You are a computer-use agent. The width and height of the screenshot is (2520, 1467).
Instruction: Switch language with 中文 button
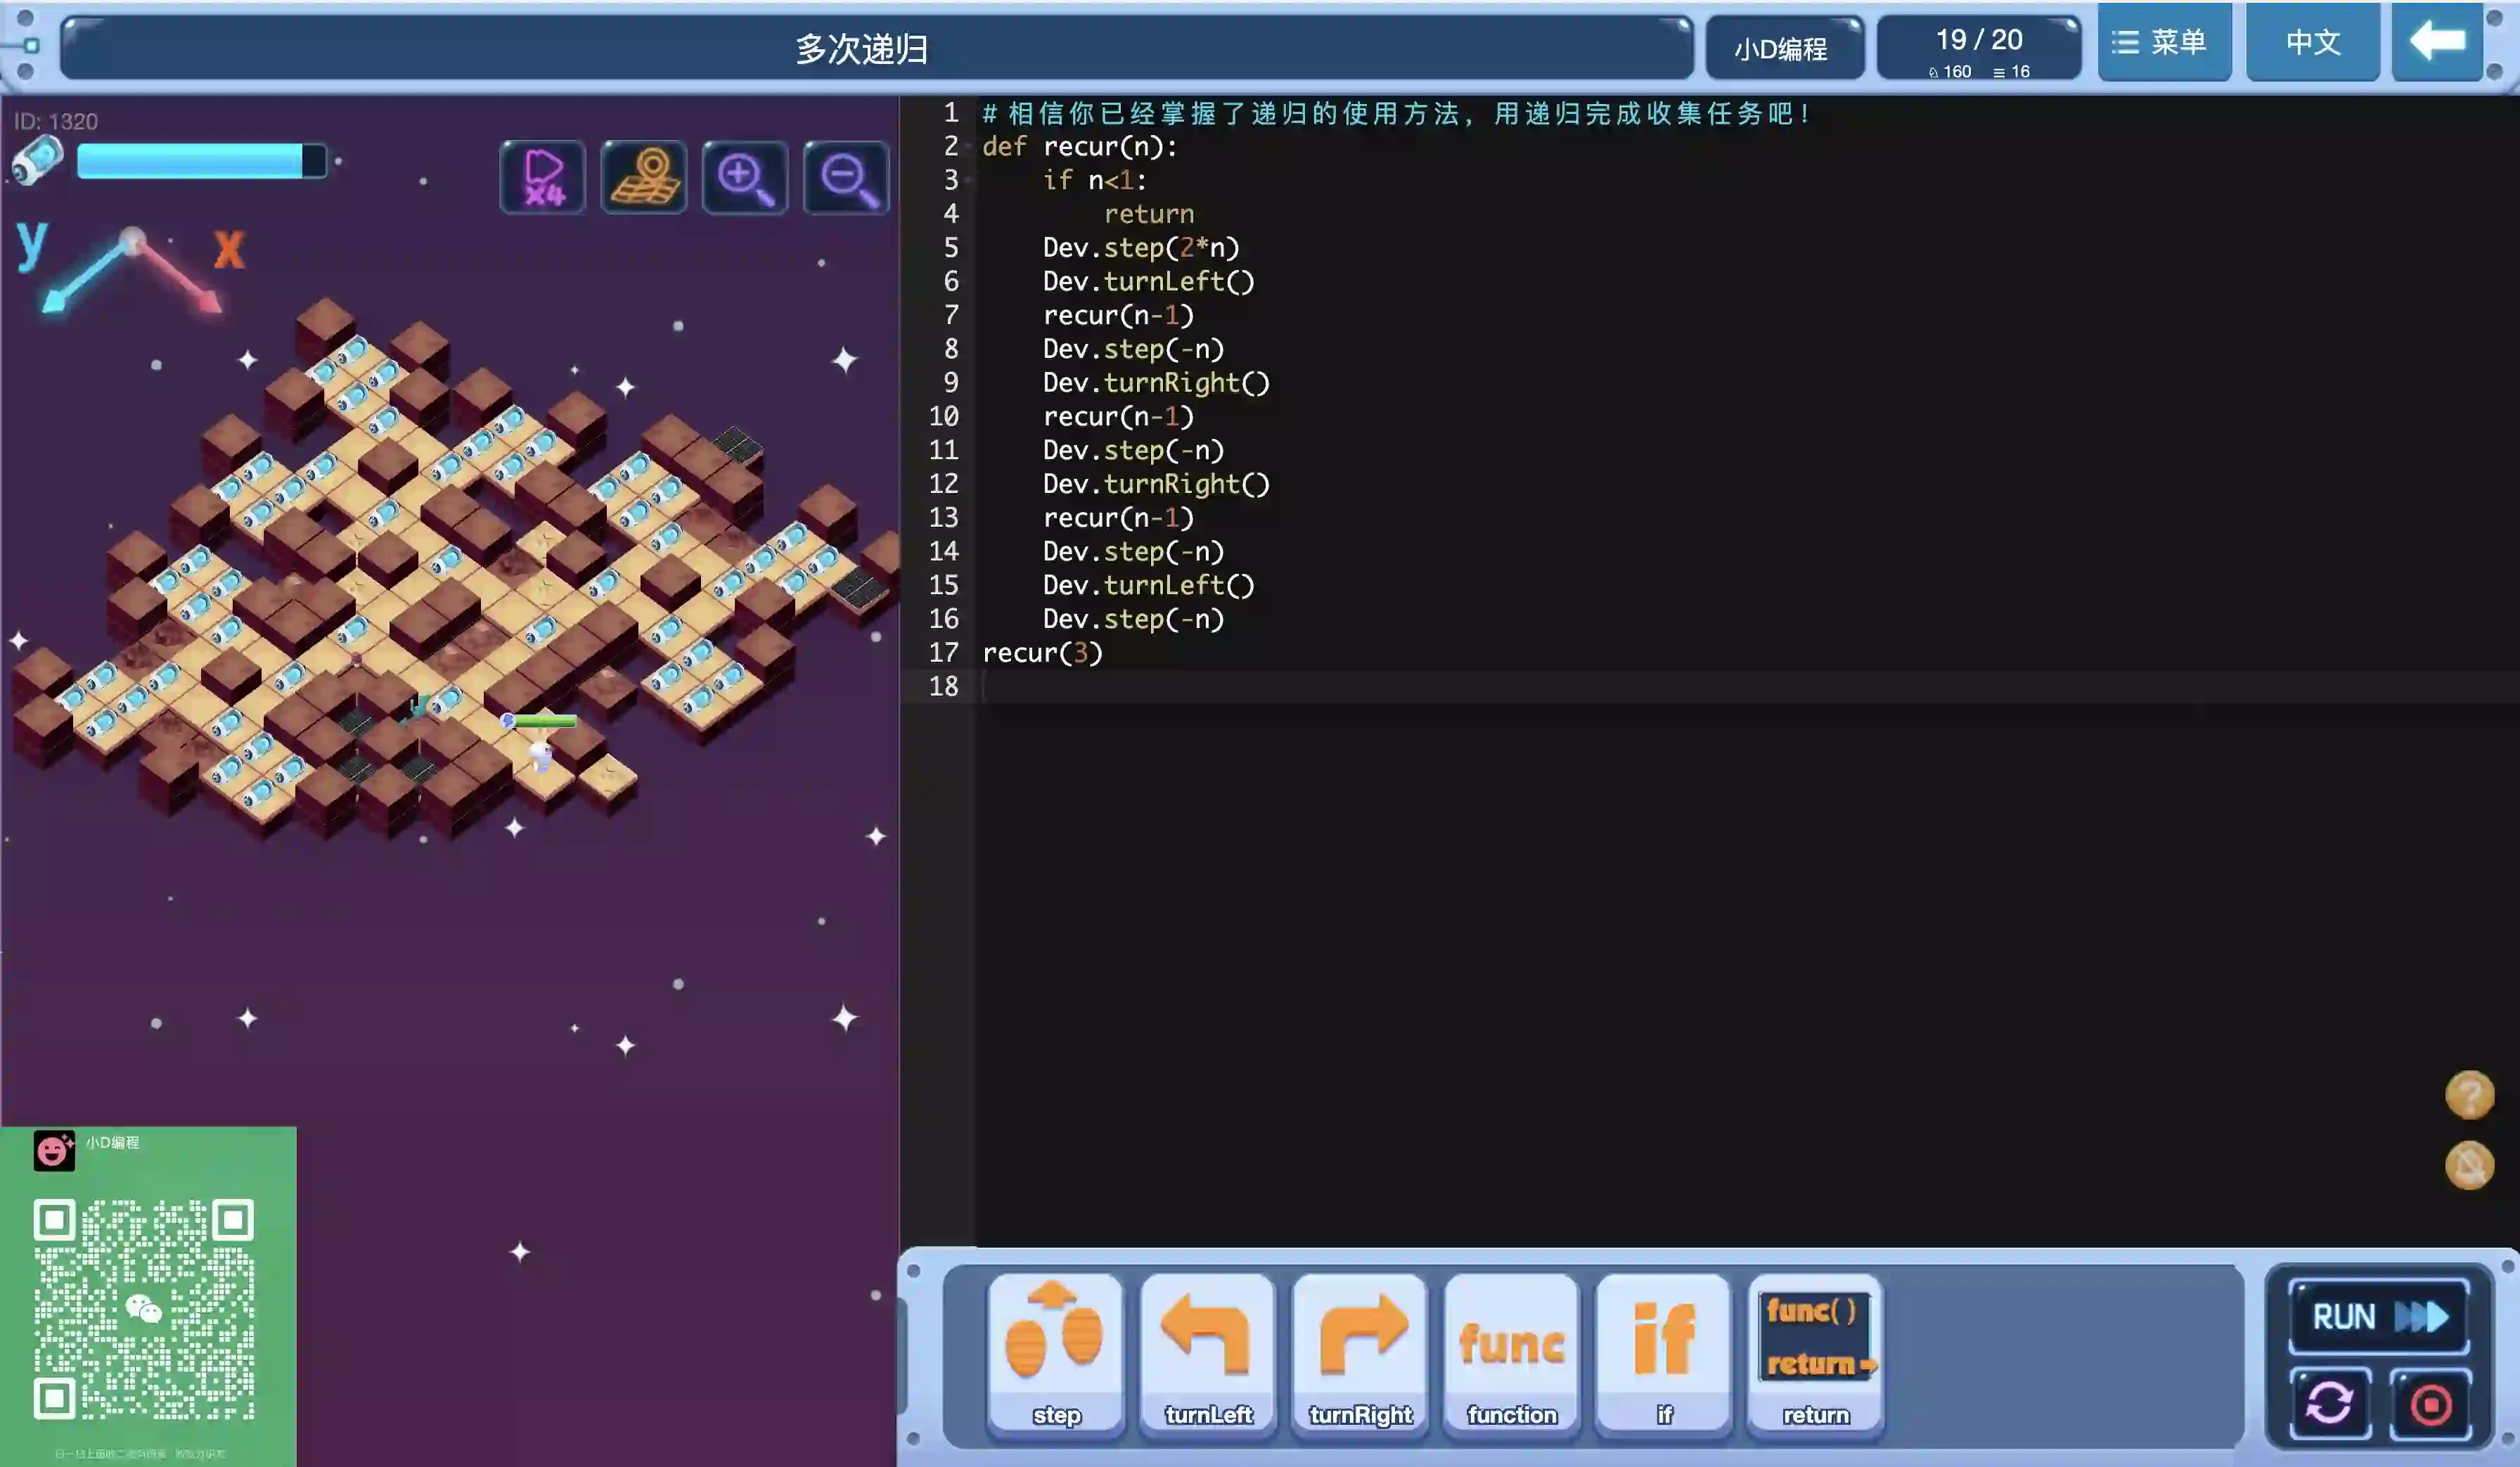tap(2312, 42)
